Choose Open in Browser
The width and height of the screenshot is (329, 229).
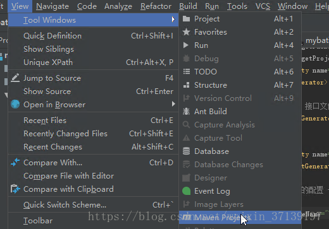[93, 105]
